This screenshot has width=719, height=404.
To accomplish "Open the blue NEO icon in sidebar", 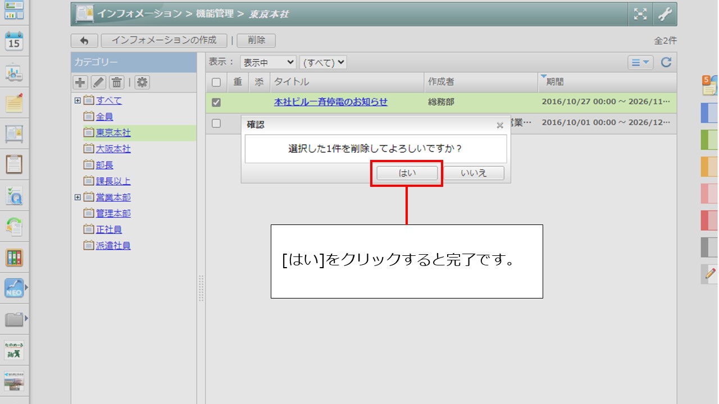I will [x=14, y=288].
